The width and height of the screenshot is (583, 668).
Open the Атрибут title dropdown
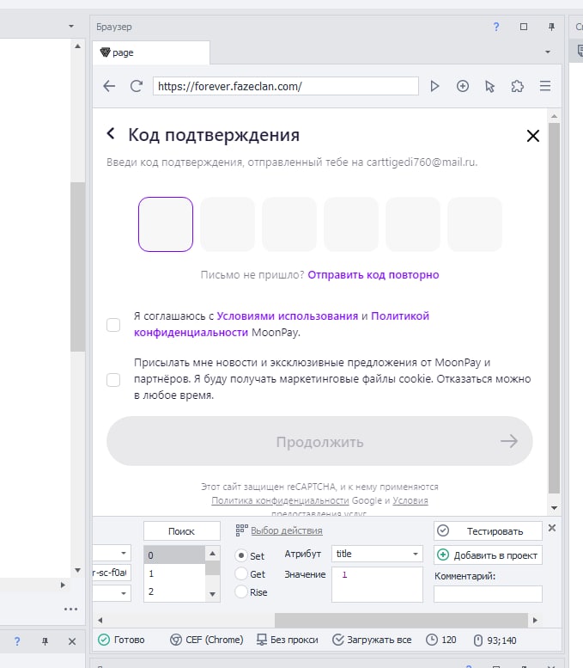[377, 554]
